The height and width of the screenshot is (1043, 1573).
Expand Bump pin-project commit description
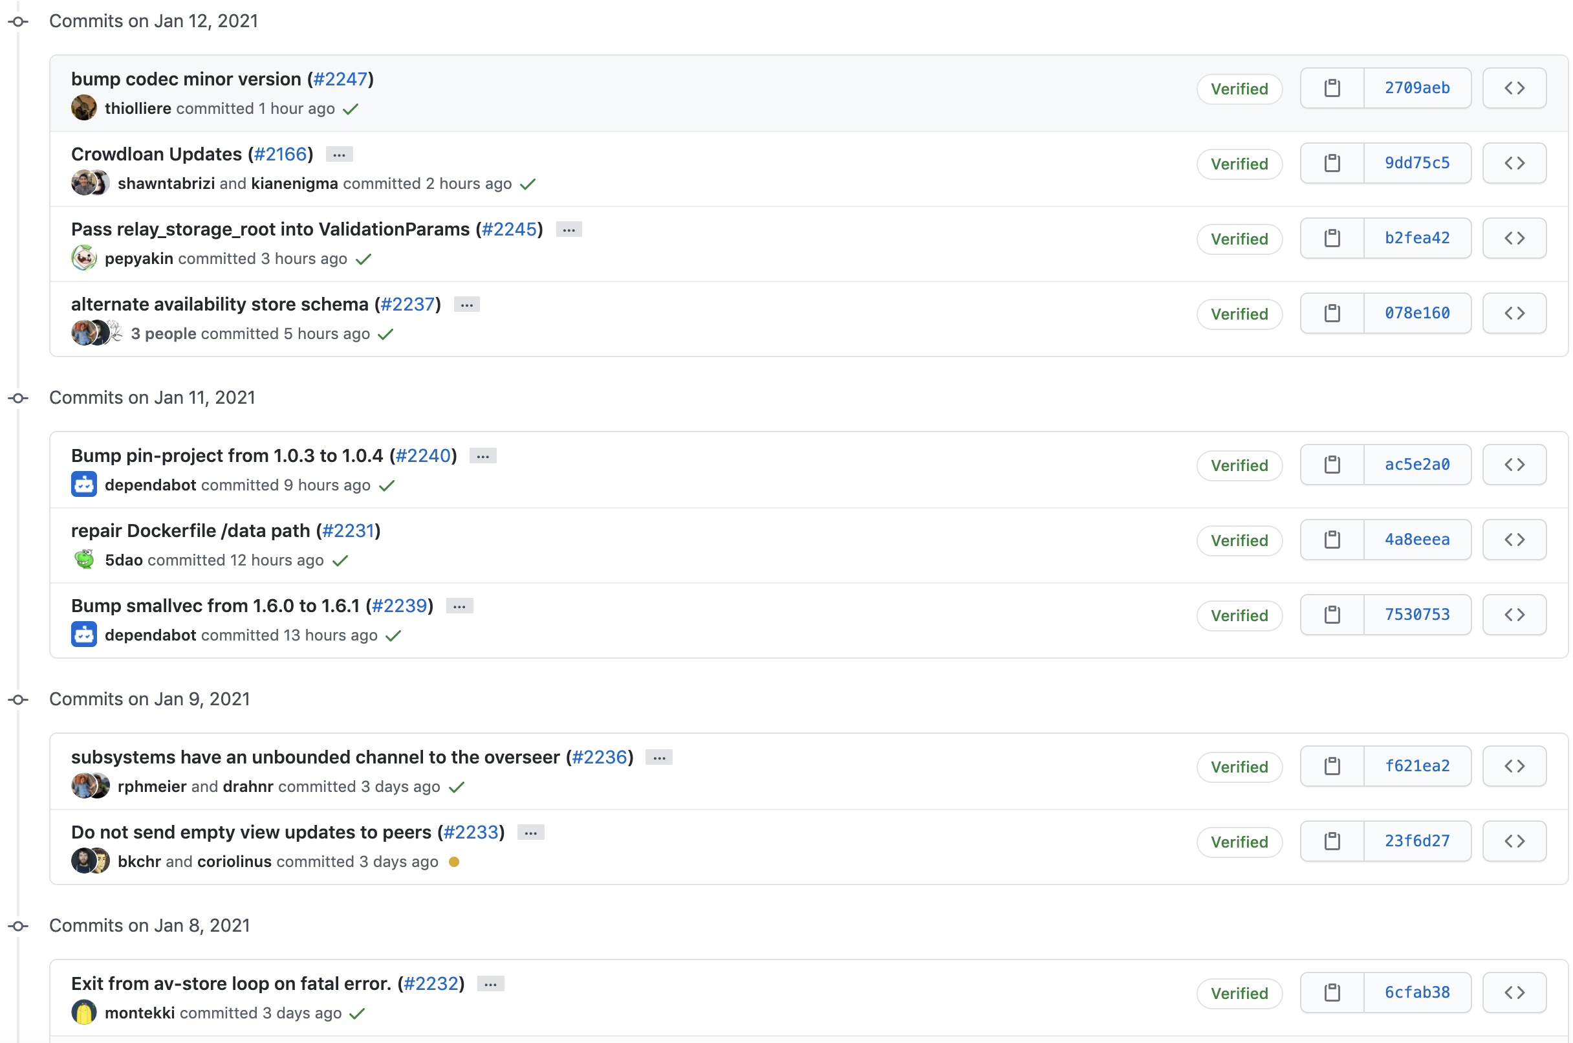483,456
